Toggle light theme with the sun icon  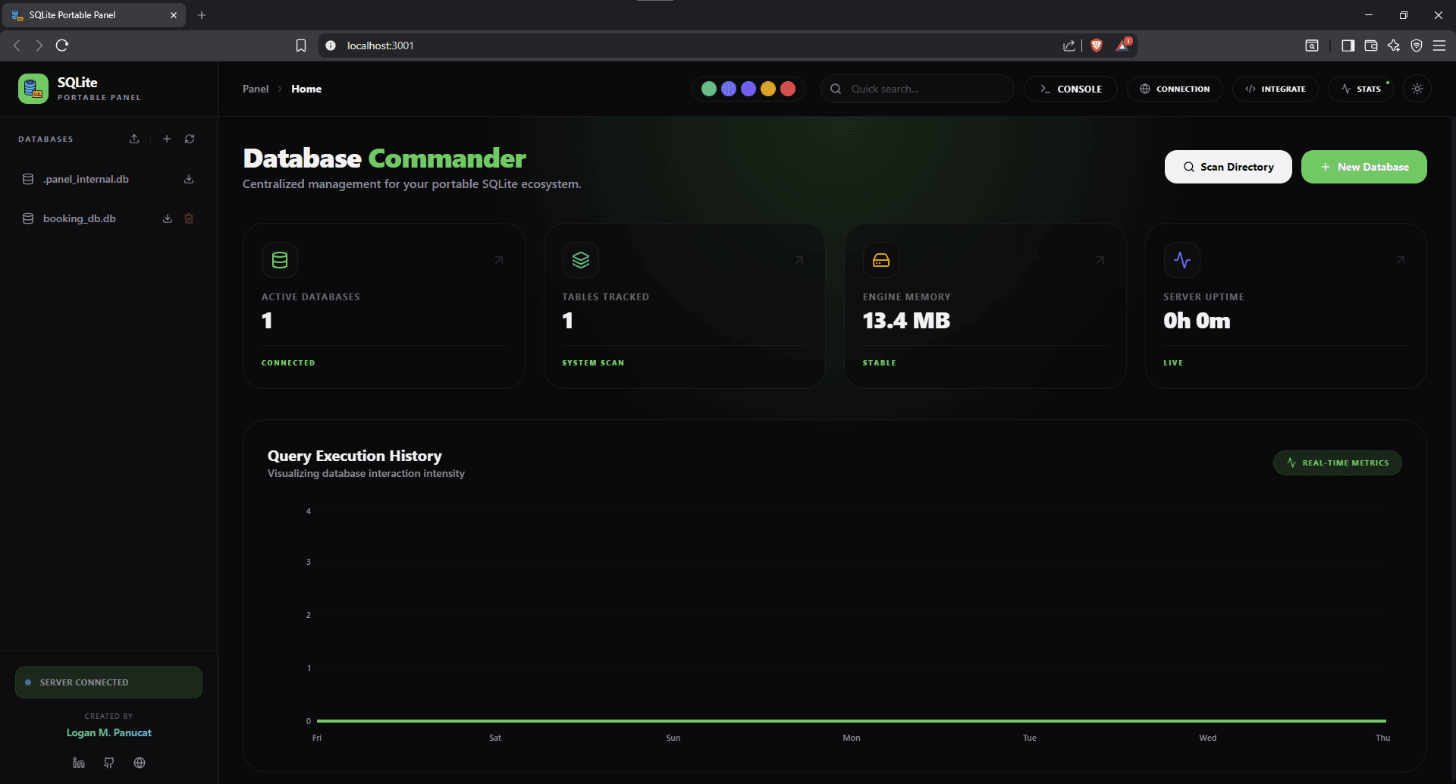point(1417,89)
